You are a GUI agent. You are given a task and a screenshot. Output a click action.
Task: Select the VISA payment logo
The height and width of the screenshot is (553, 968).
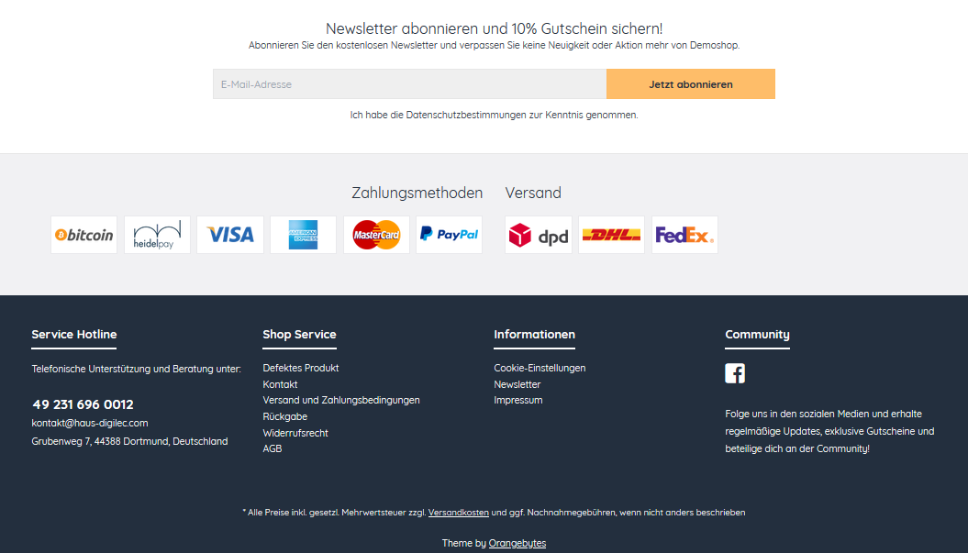point(230,235)
